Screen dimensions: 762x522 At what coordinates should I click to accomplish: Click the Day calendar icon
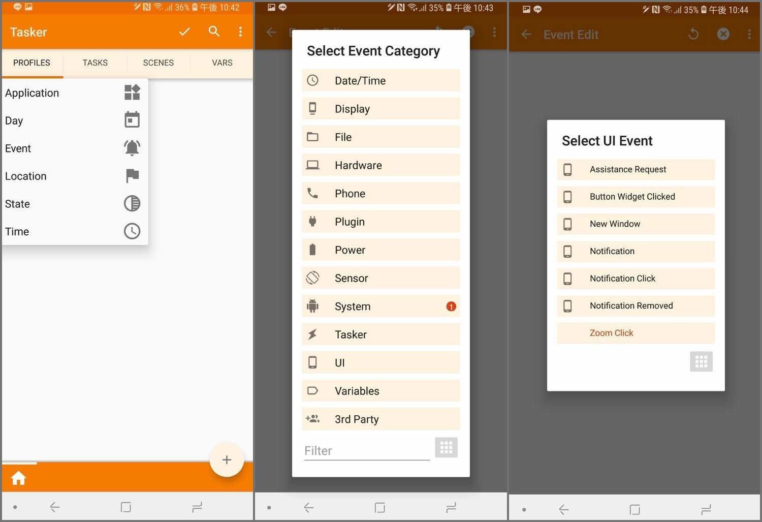[x=132, y=120]
